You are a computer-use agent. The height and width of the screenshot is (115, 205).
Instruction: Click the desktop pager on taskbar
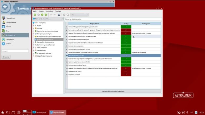tap(27, 112)
